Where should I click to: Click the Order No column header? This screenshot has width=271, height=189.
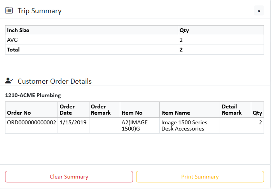19,113
